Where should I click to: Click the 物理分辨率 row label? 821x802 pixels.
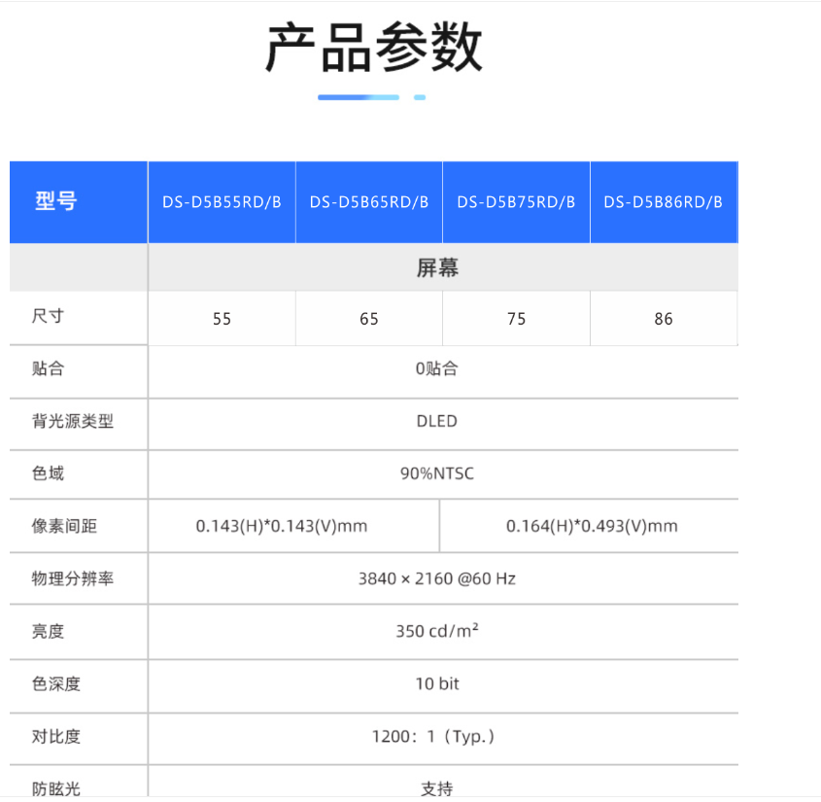click(x=73, y=578)
